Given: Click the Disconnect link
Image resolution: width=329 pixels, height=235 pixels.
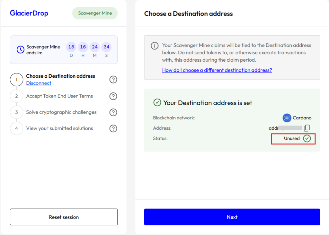Looking at the screenshot, I should click(39, 83).
